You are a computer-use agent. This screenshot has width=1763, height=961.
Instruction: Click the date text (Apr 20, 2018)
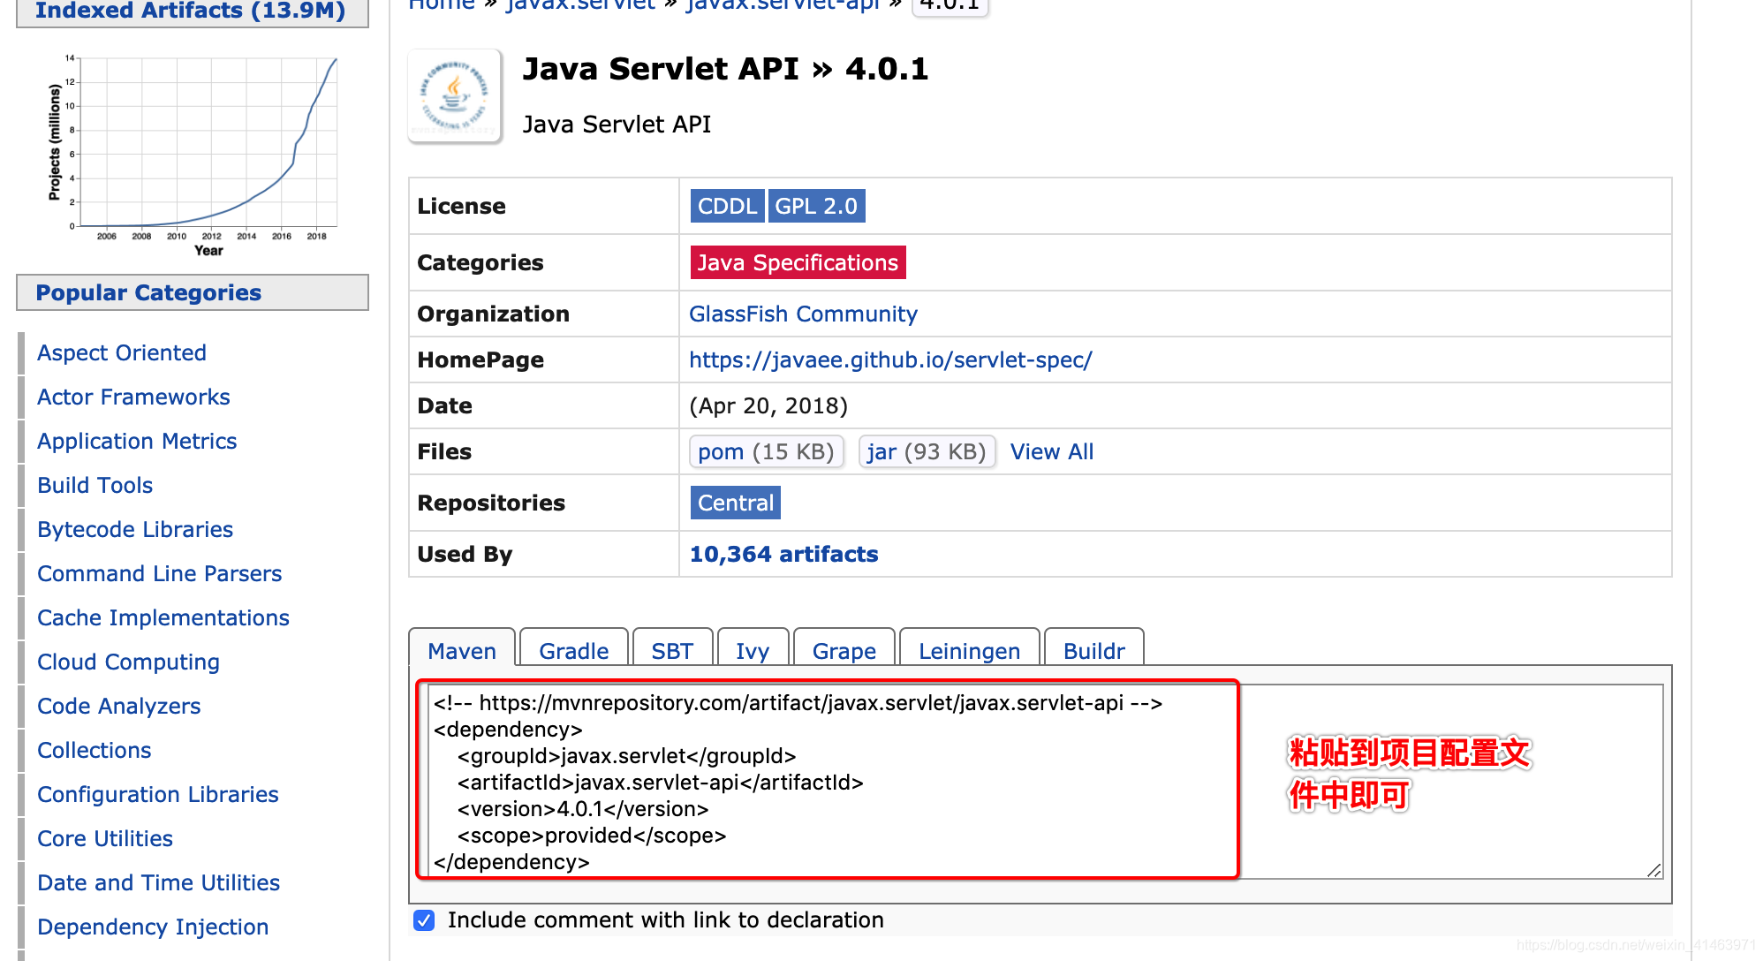click(768, 405)
